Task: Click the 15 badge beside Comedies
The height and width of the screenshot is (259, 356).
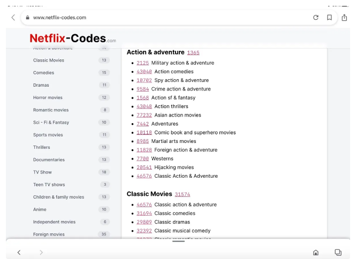Action: pos(104,73)
